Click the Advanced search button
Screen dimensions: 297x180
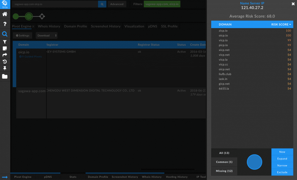(x=117, y=4)
